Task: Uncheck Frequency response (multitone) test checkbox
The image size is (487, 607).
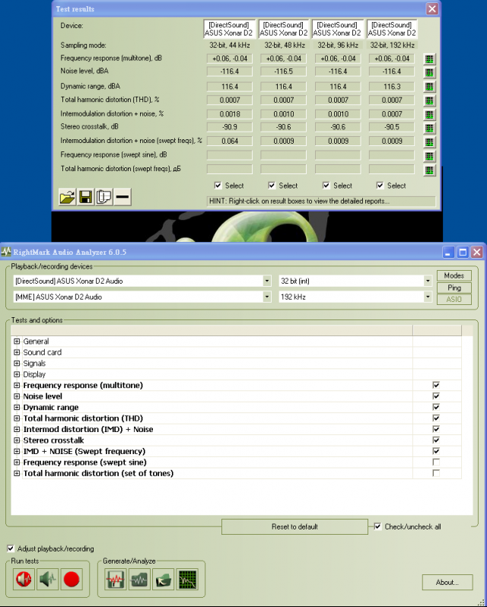Action: 436,385
